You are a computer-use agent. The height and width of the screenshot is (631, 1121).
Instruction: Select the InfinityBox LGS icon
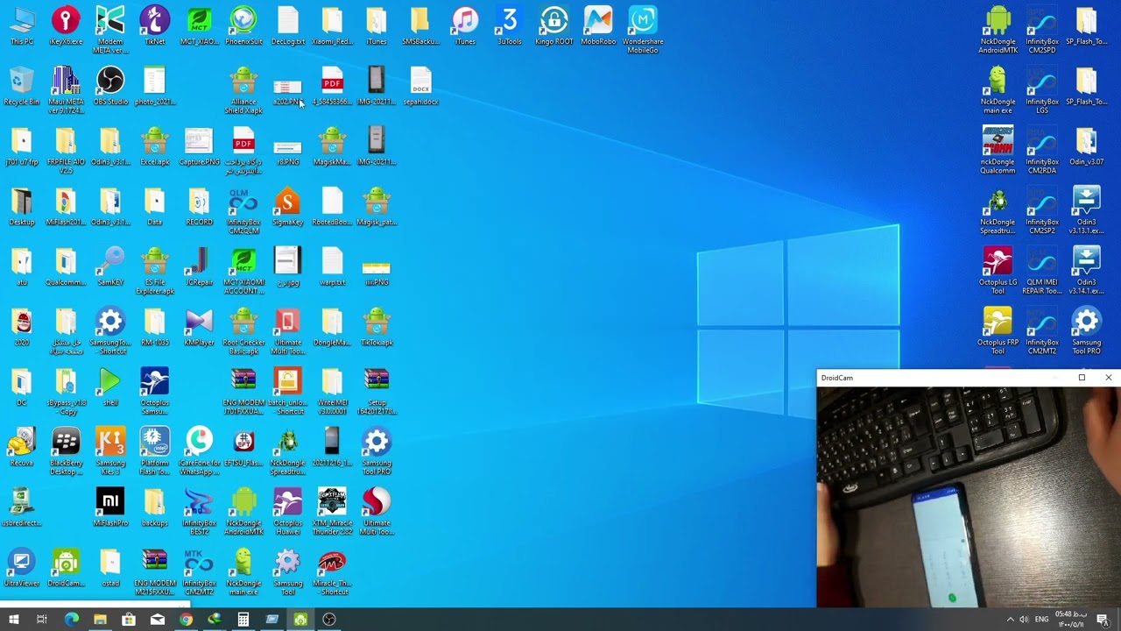click(x=1042, y=90)
